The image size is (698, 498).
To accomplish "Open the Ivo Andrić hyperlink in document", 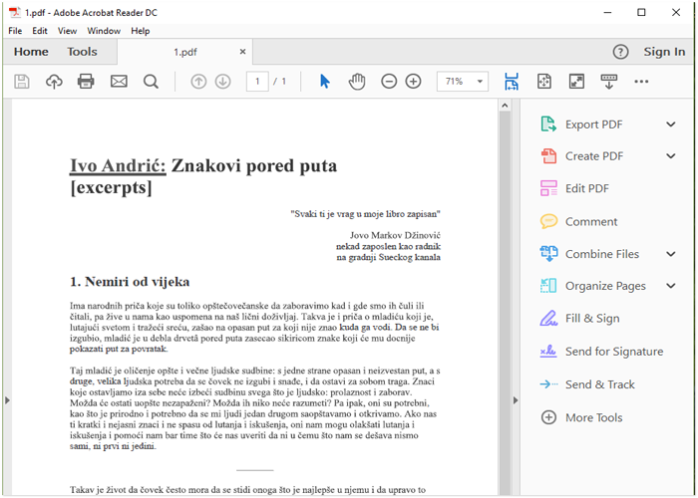I will (x=118, y=166).
